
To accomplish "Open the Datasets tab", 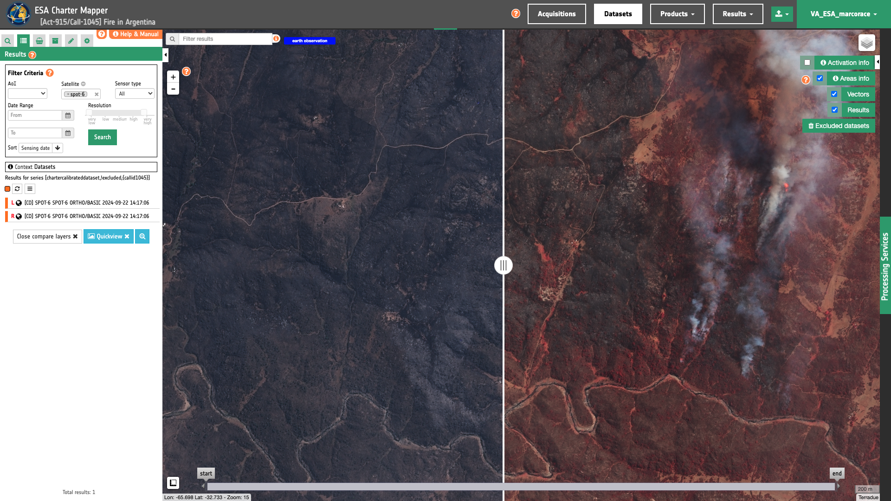I will coord(618,14).
